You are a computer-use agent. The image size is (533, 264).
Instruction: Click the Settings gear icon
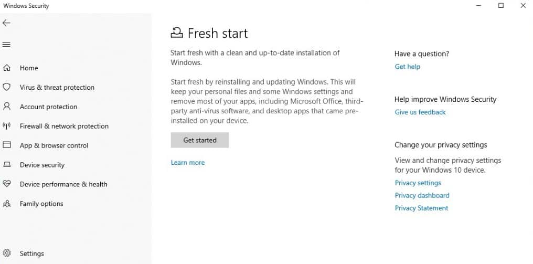7,253
